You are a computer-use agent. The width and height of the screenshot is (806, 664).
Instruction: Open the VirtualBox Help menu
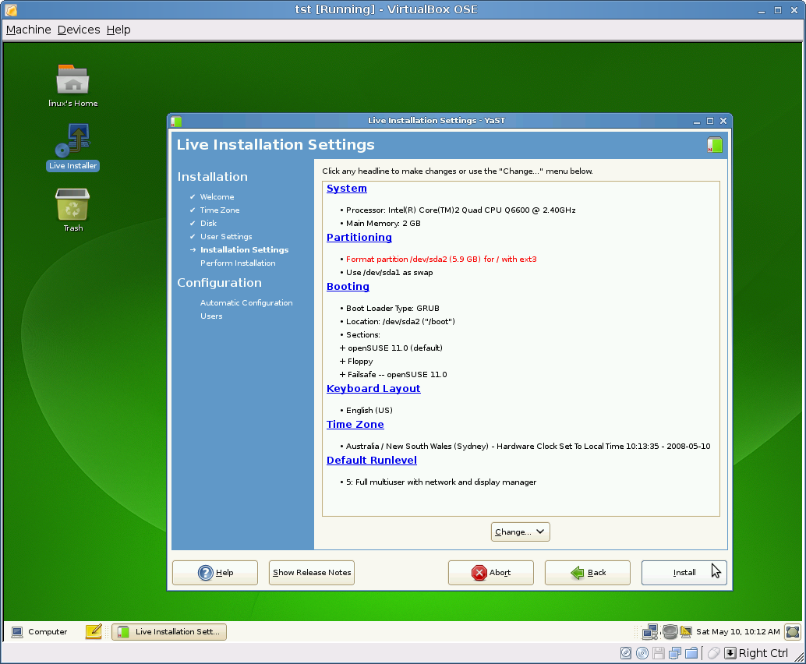pyautogui.click(x=118, y=30)
